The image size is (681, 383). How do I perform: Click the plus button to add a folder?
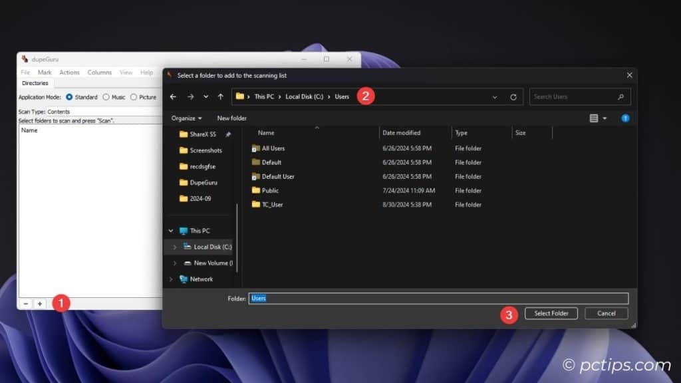pos(39,303)
